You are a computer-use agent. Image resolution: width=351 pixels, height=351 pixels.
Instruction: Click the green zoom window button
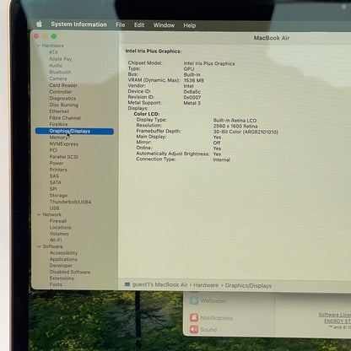point(54,36)
